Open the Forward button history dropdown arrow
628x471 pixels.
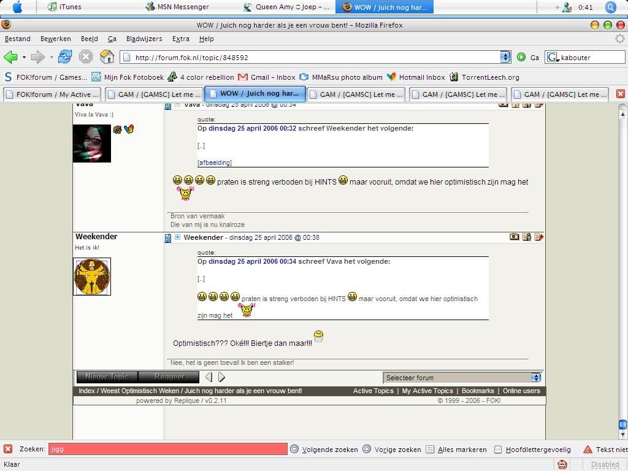[52, 57]
